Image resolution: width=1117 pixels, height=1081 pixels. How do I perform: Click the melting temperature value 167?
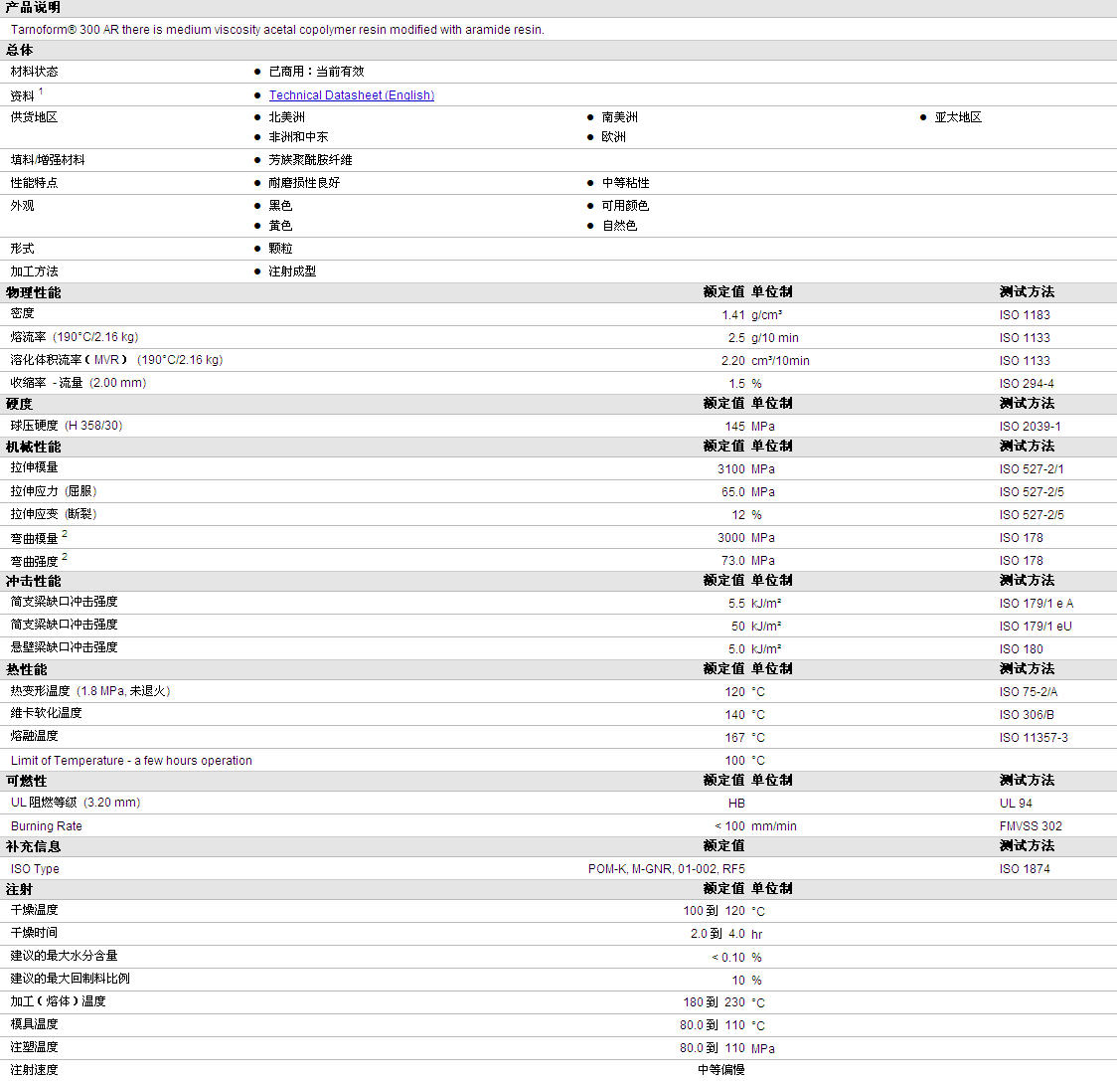tap(735, 737)
